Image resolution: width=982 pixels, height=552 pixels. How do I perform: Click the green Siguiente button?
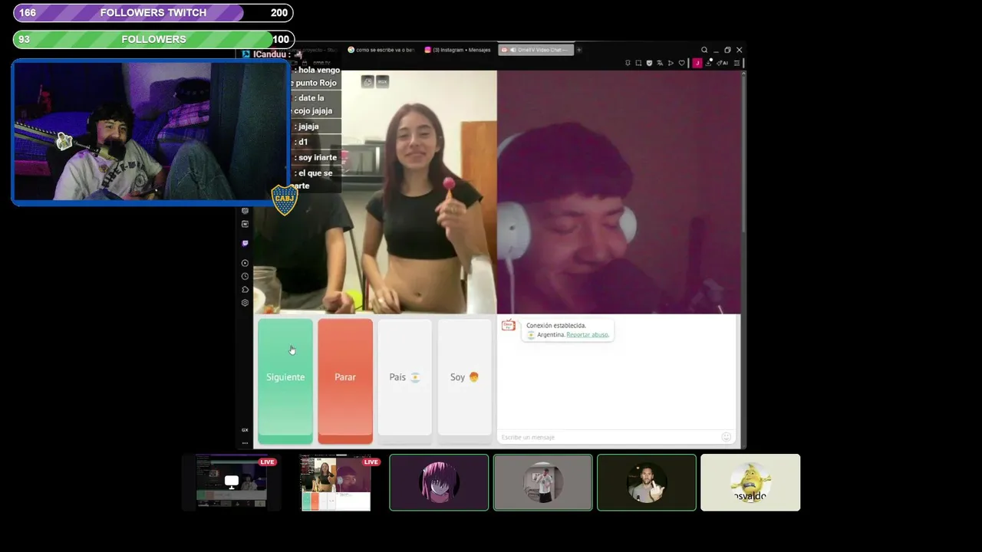(x=285, y=381)
